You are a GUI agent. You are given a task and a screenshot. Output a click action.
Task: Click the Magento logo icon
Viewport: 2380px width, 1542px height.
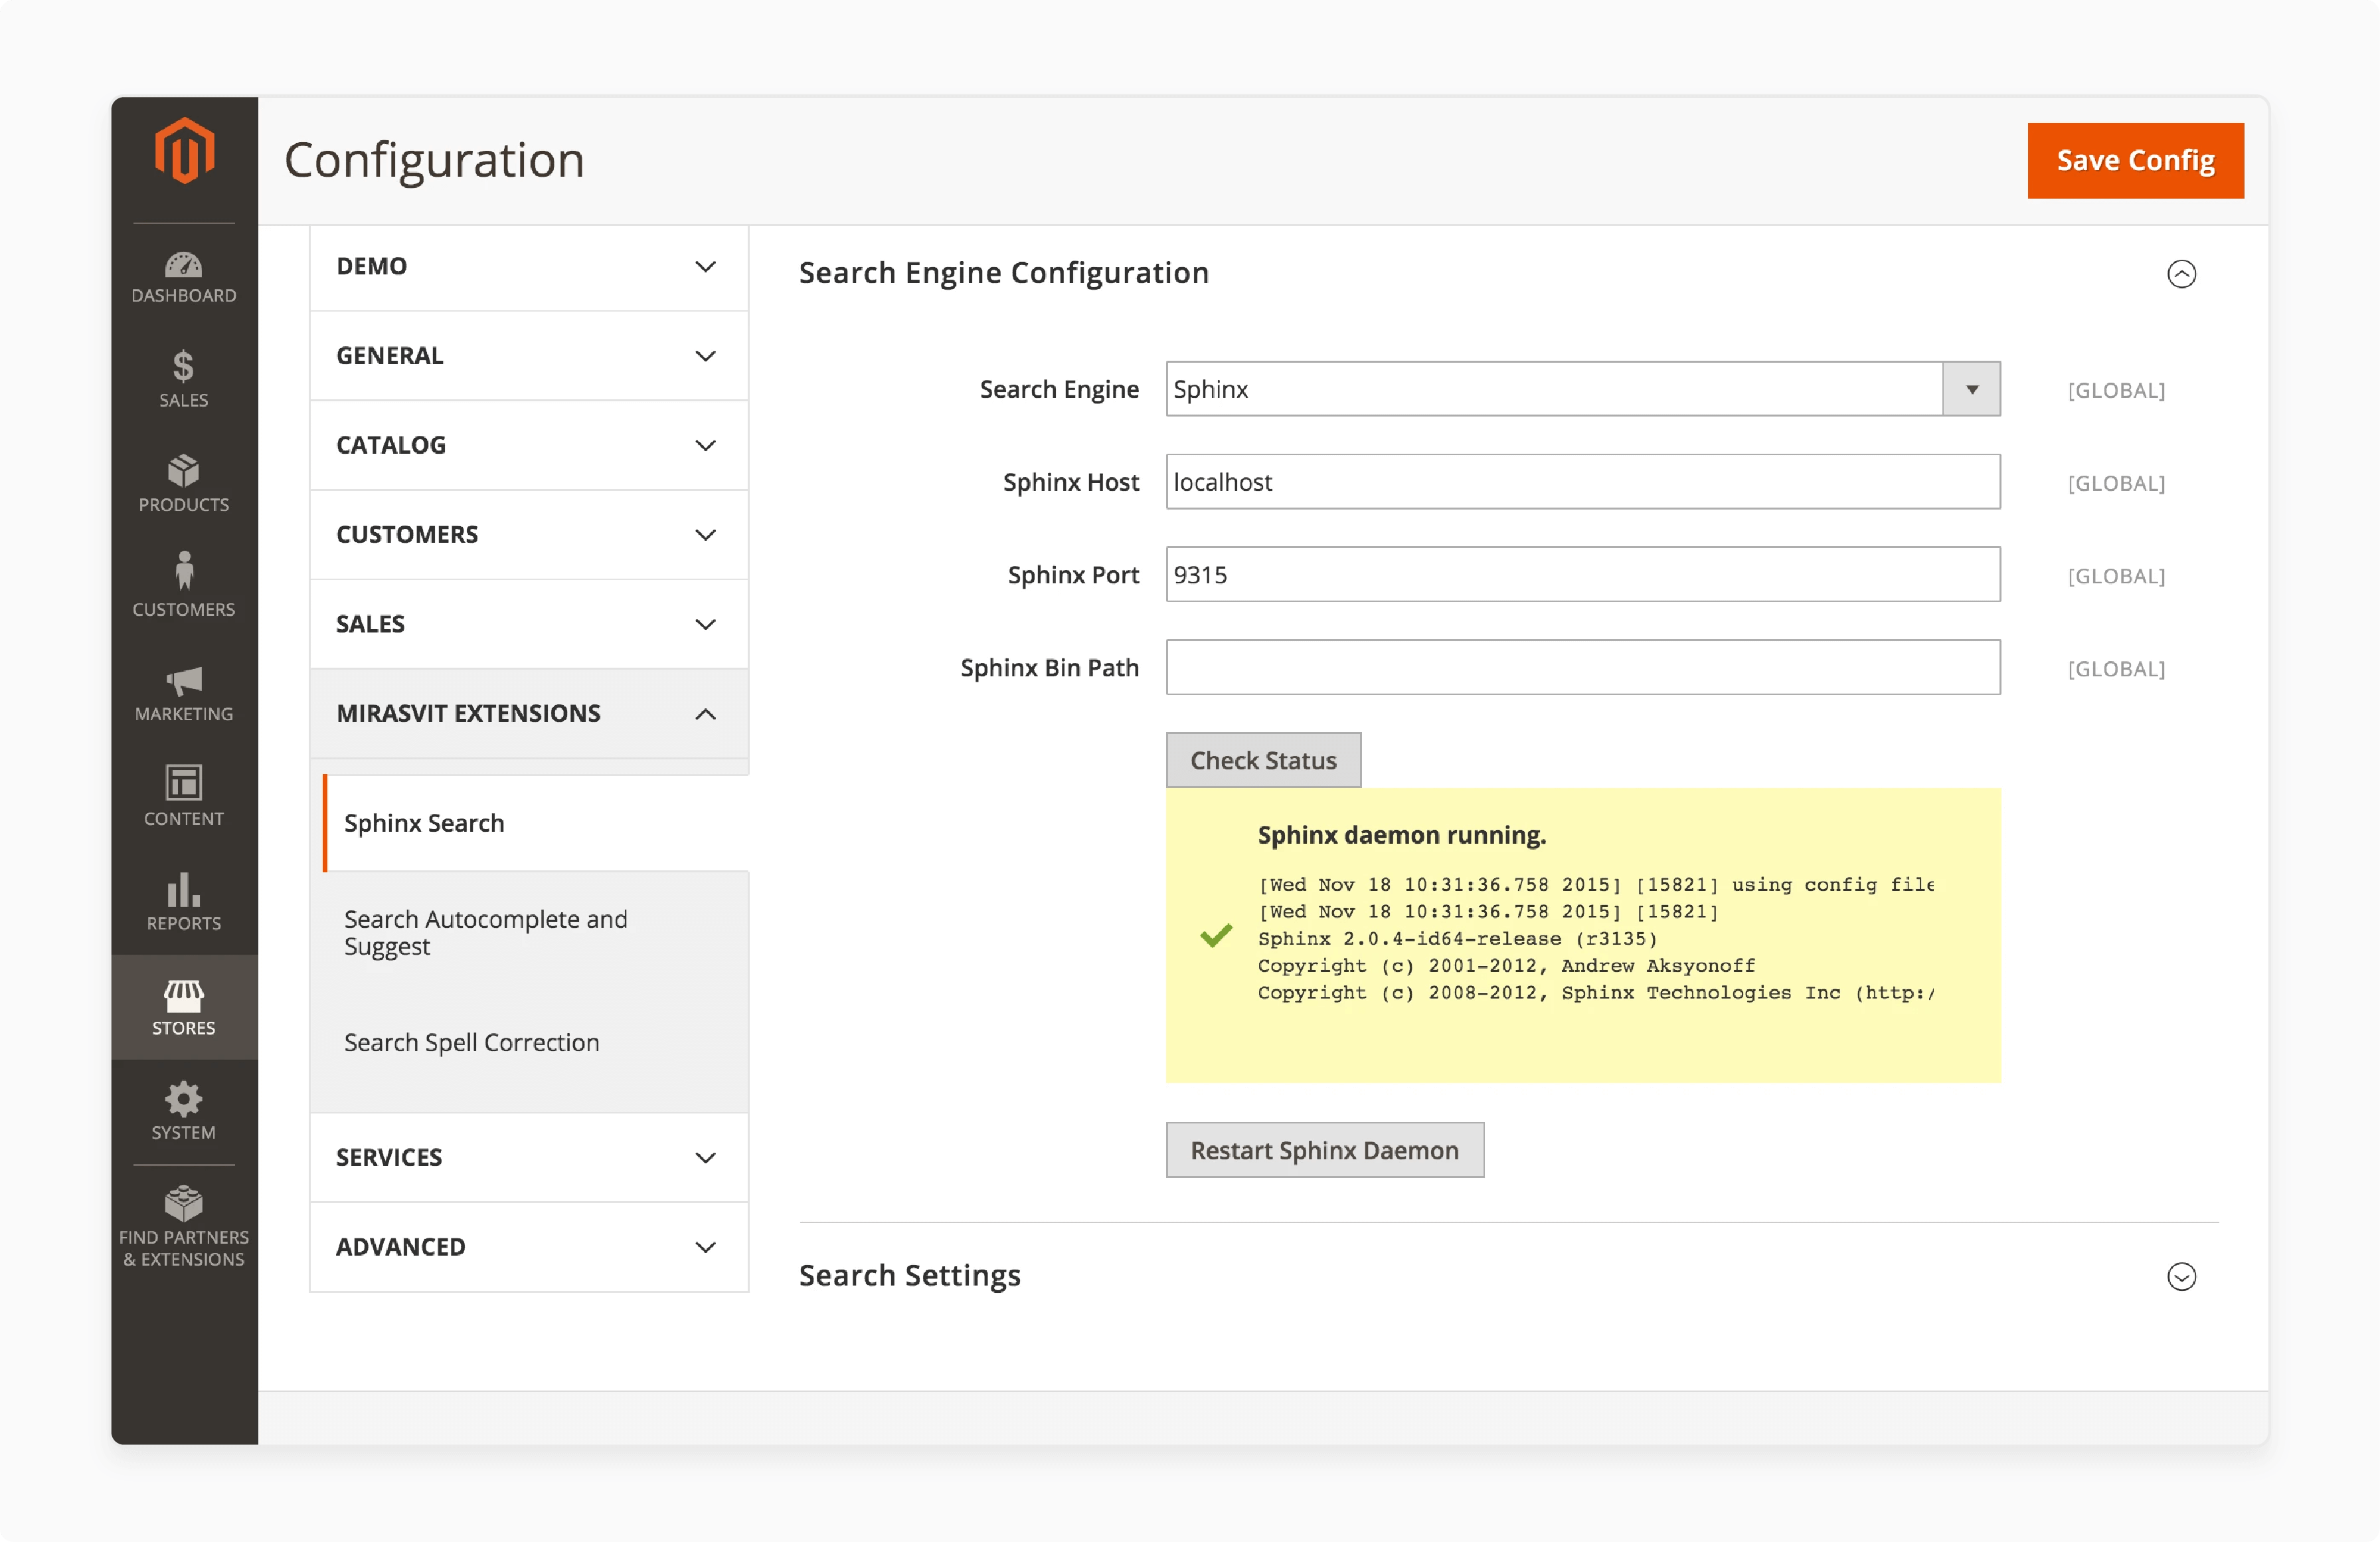click(184, 151)
